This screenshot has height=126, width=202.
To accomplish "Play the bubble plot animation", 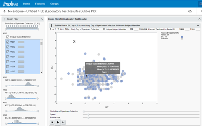I will pyautogui.click(x=58, y=122).
